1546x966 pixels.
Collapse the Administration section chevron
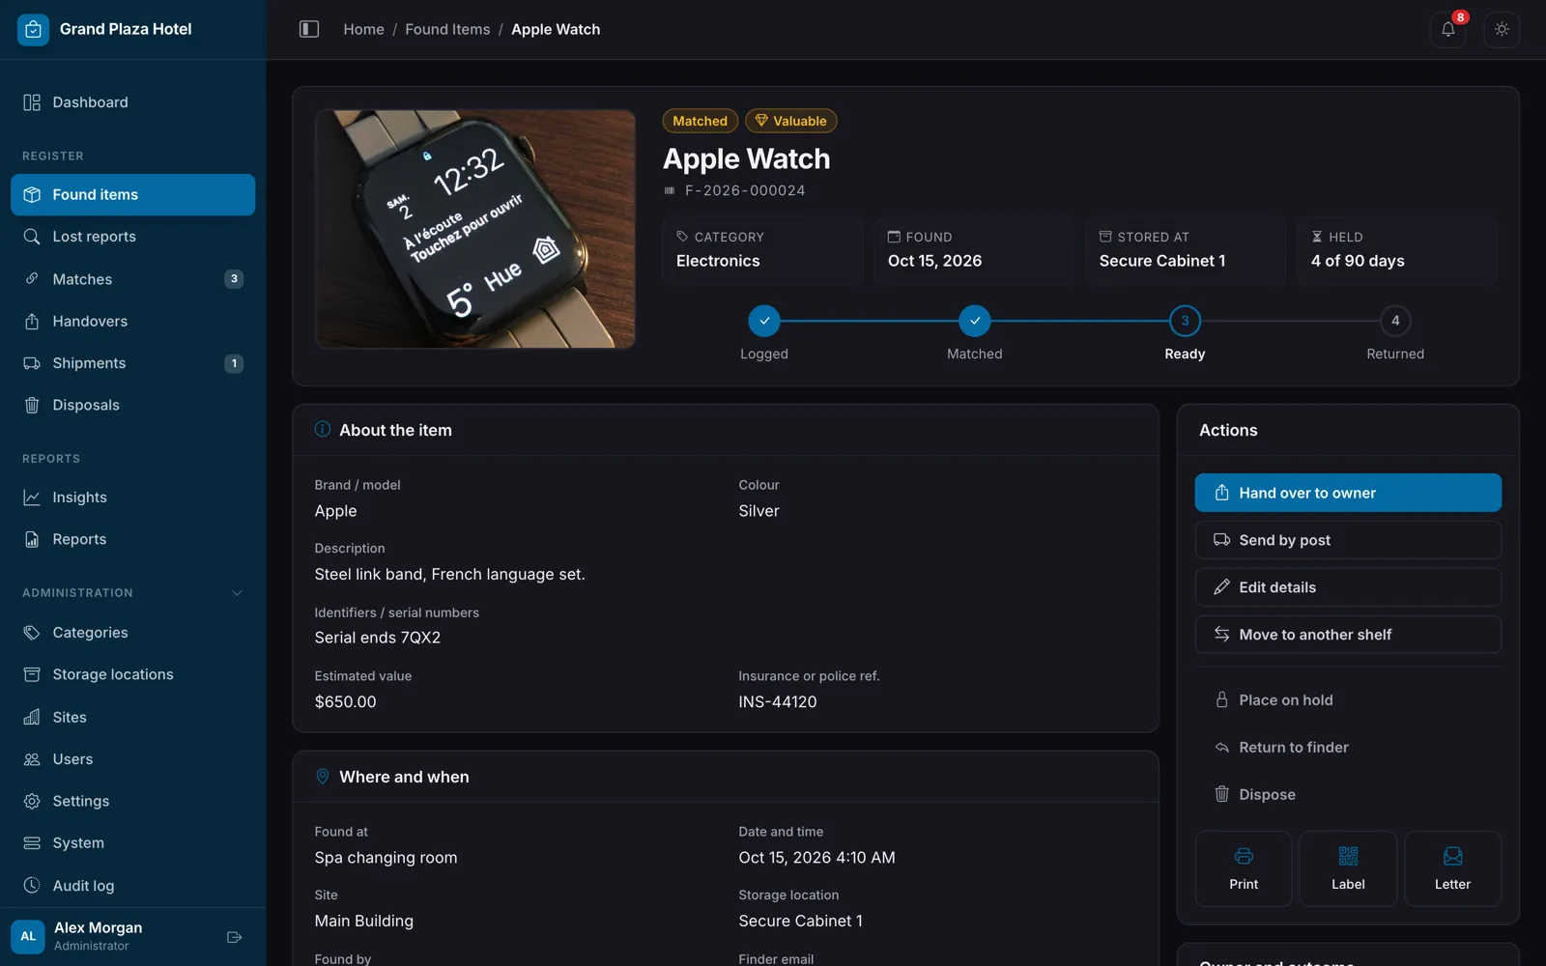coord(237,593)
